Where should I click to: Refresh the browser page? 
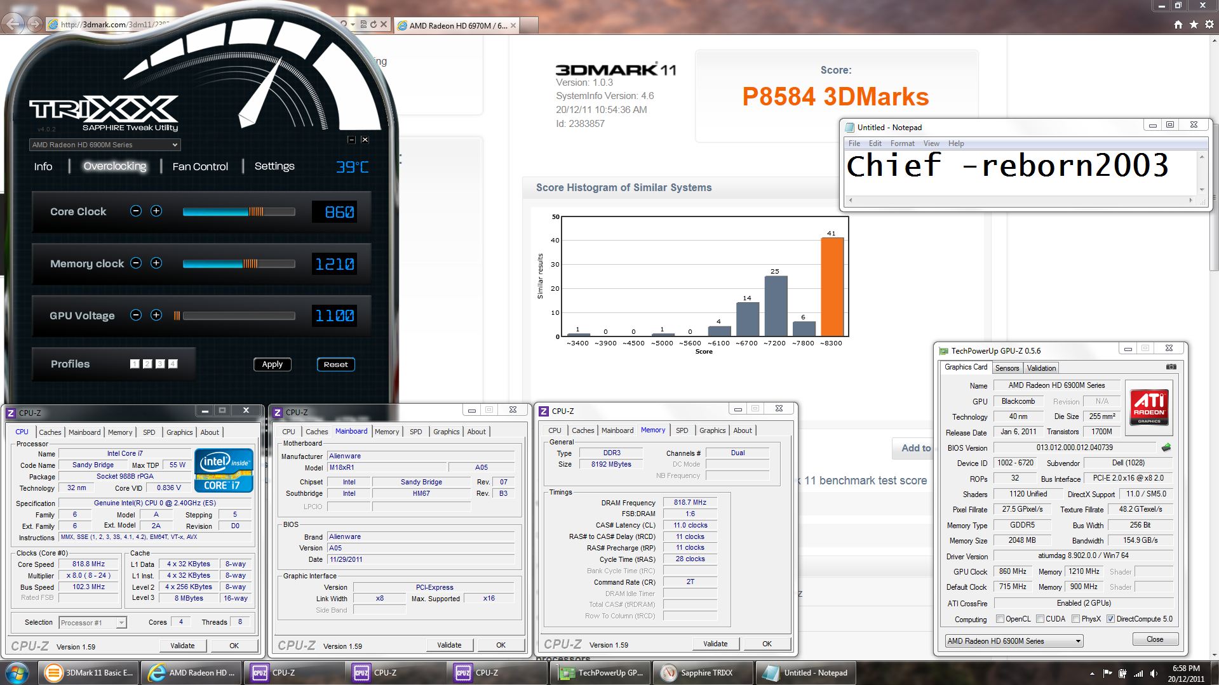point(374,24)
